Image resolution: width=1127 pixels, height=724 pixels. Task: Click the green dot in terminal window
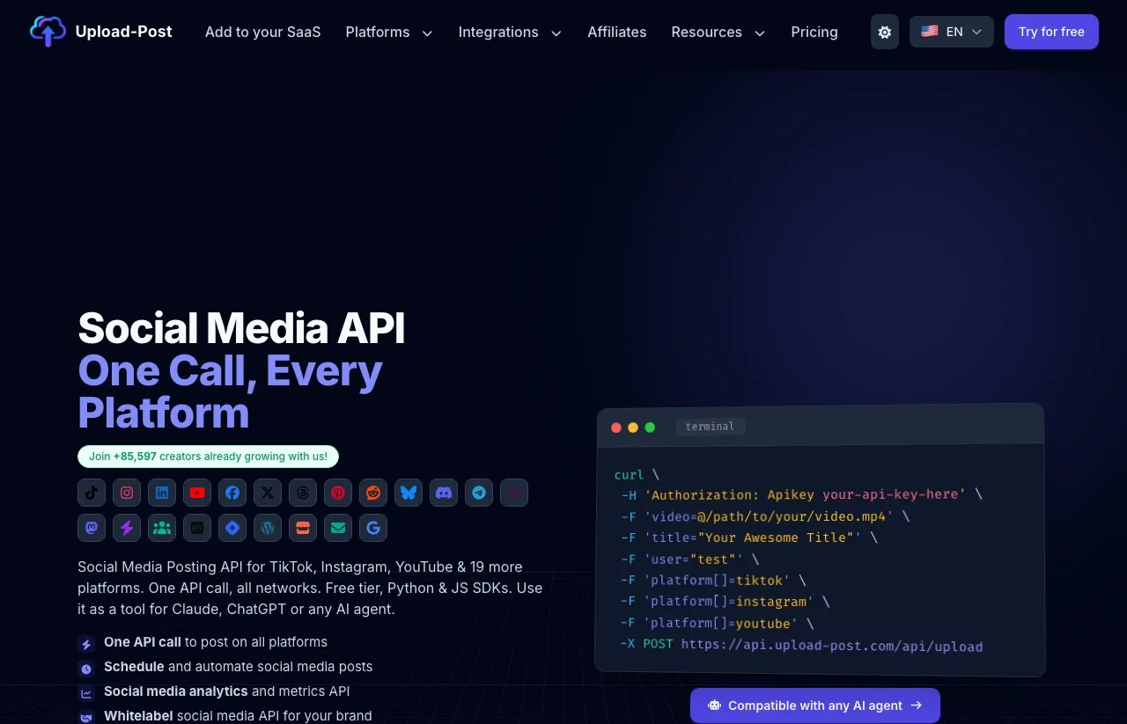(650, 428)
